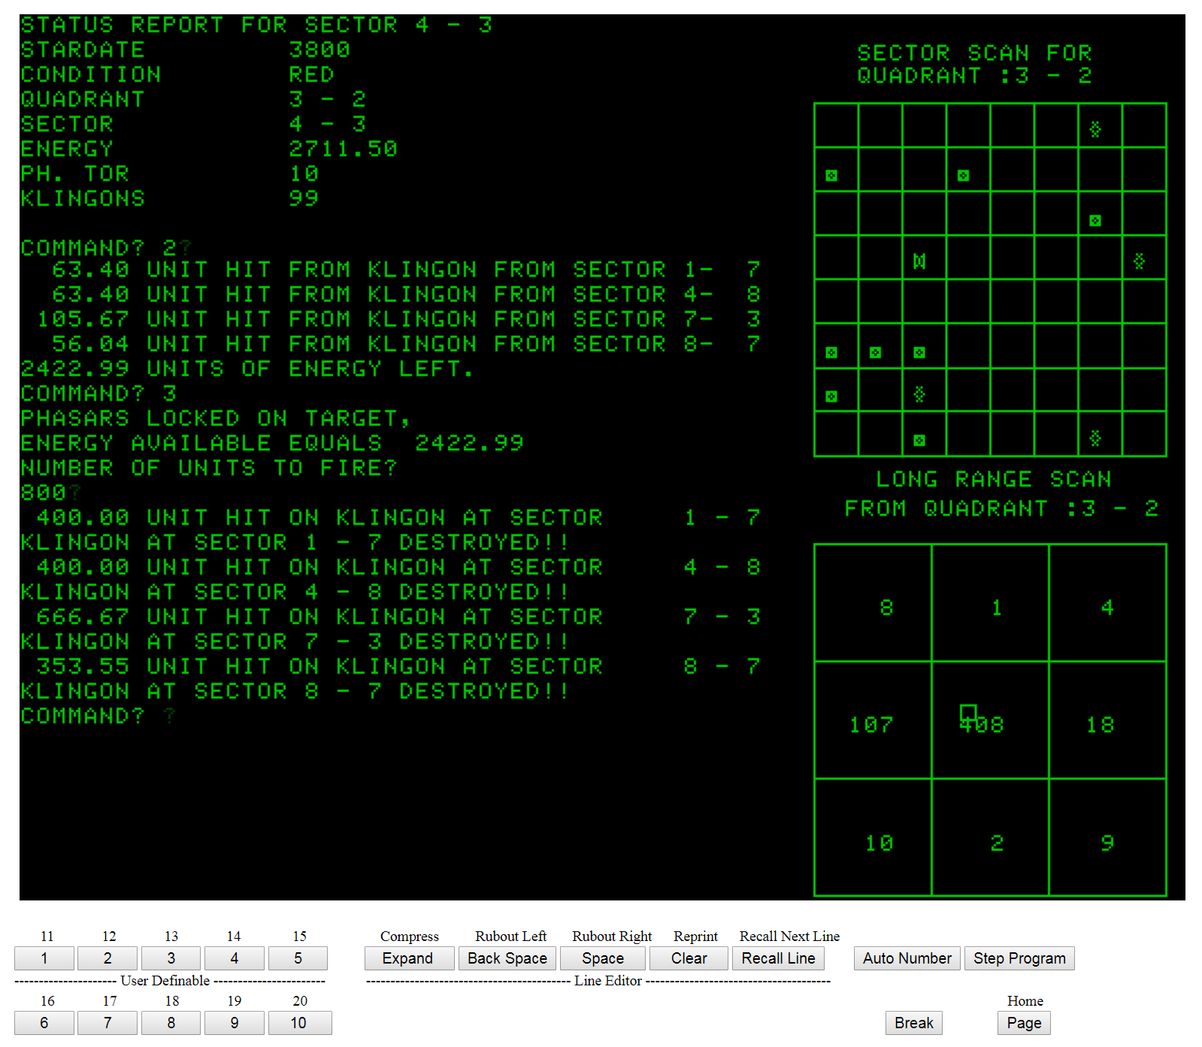Click user definable key 1

pyautogui.click(x=44, y=958)
